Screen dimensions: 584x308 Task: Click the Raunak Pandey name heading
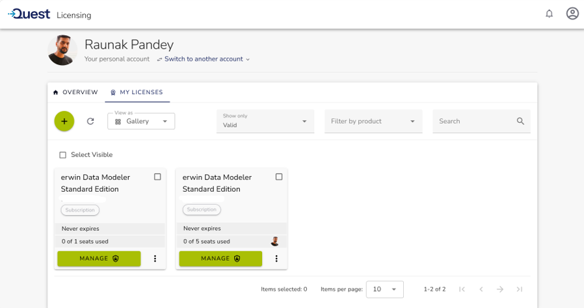(129, 45)
